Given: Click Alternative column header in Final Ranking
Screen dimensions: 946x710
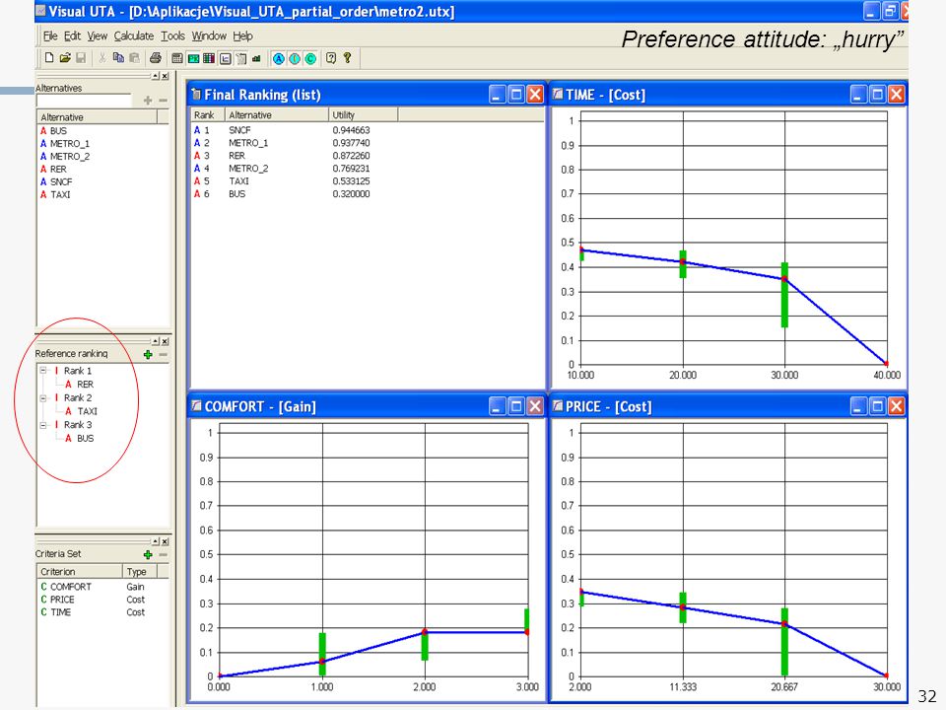Looking at the screenshot, I should tap(277, 114).
